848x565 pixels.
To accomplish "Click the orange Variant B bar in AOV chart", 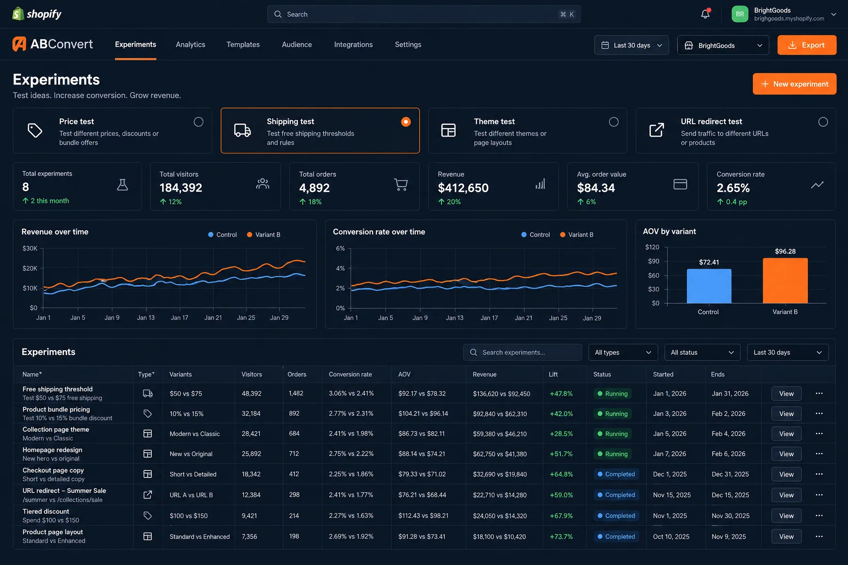I will tap(785, 281).
